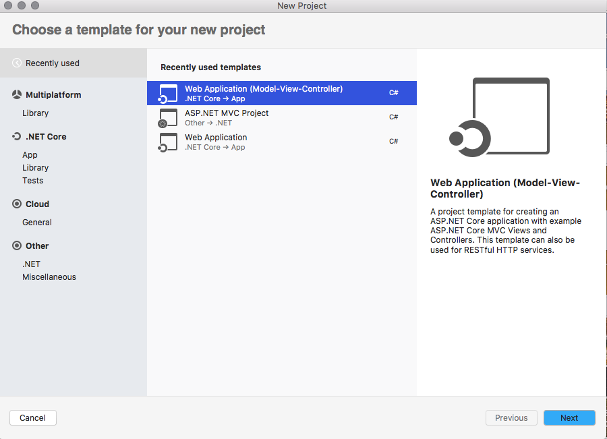Click the Cloud category icon

click(17, 204)
